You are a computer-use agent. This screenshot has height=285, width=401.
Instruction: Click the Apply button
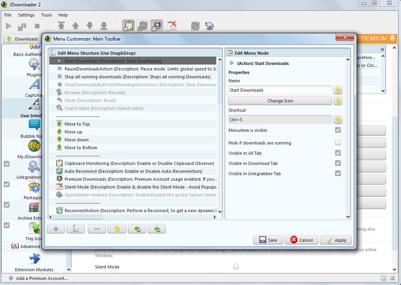336,240
